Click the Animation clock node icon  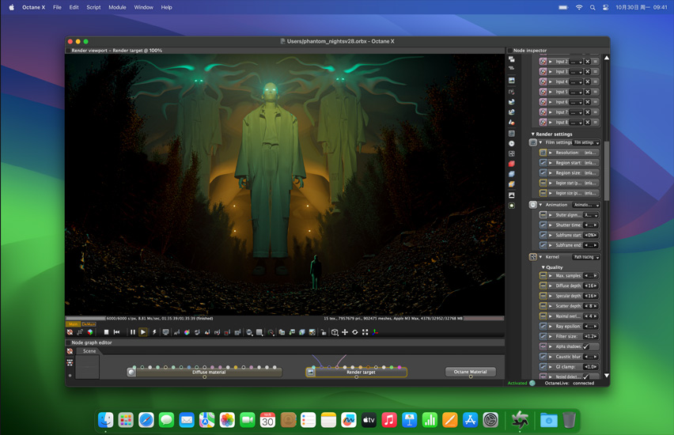point(533,205)
